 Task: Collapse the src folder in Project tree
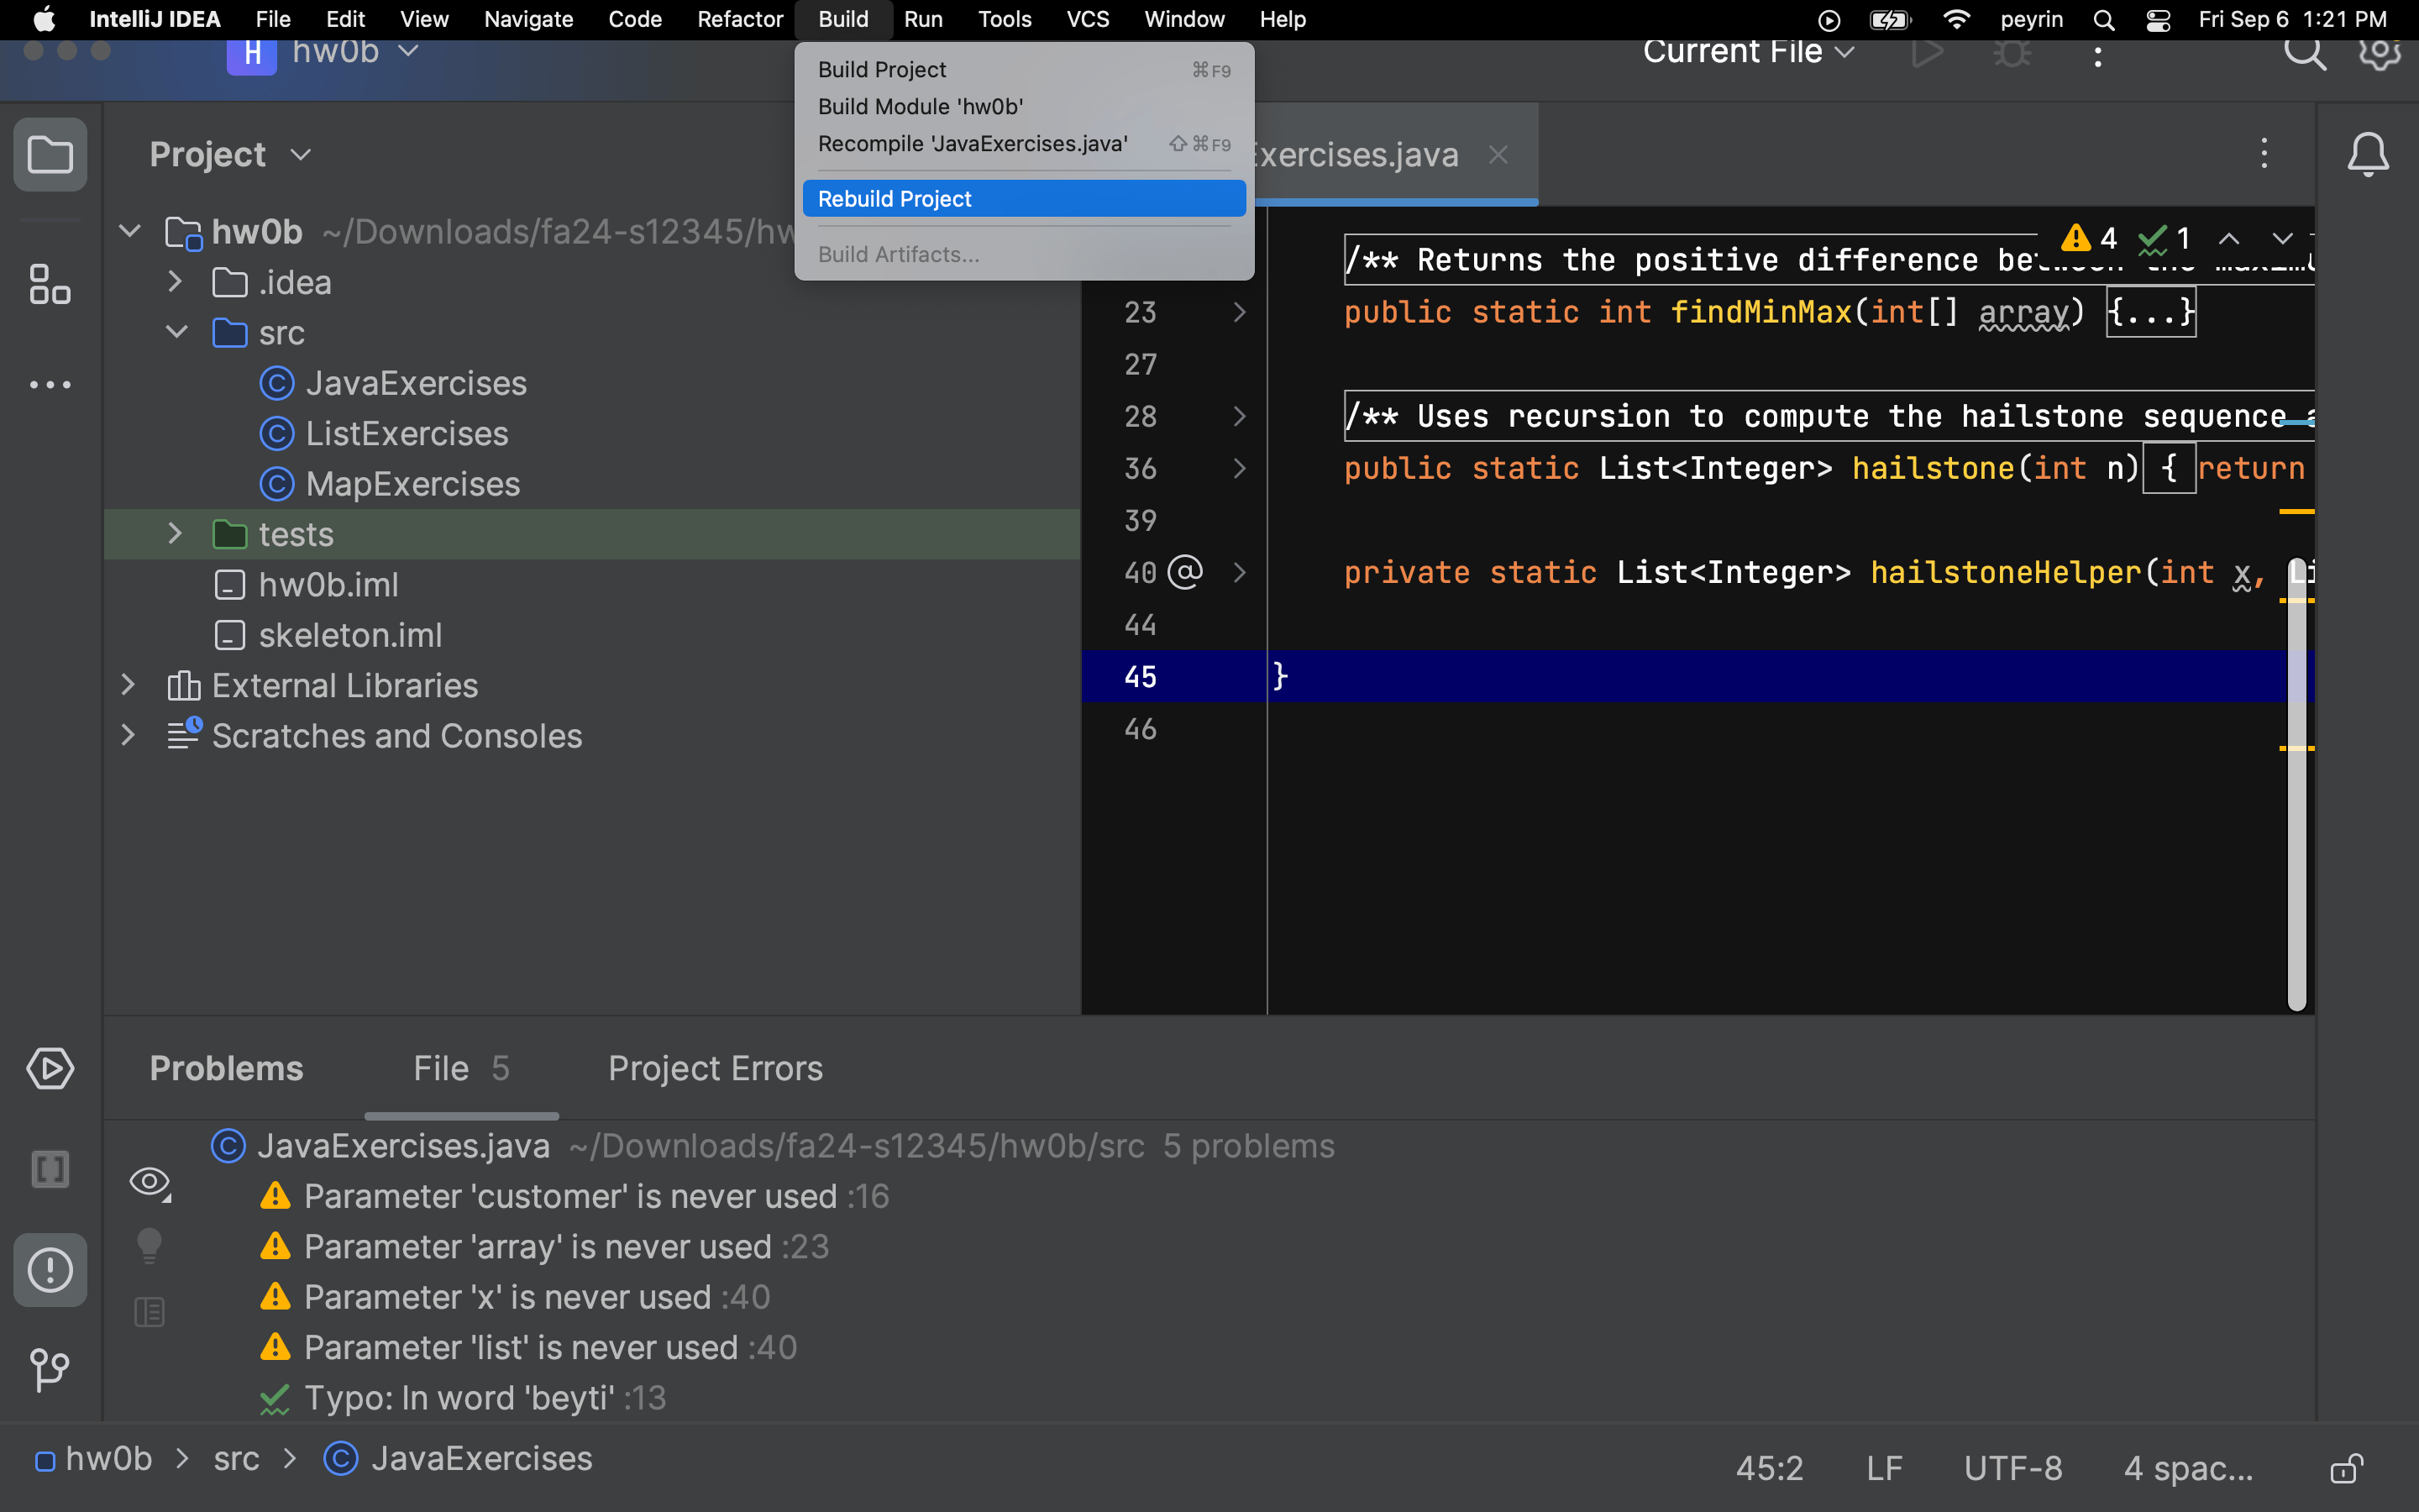176,332
